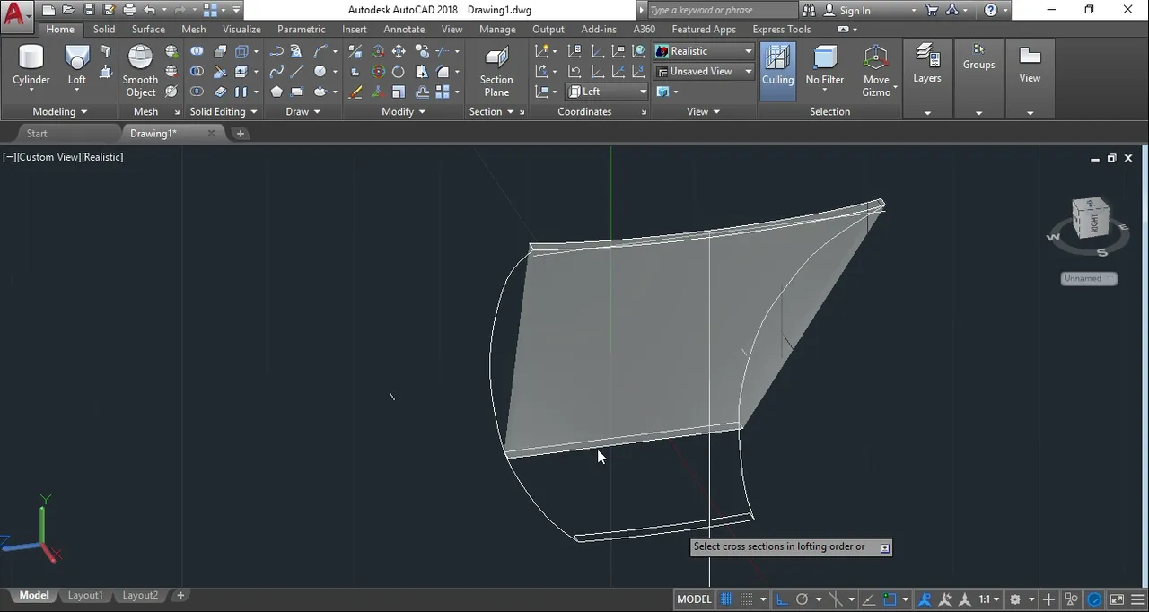
Task: Close the Drawing1 file tab
Action: (212, 133)
